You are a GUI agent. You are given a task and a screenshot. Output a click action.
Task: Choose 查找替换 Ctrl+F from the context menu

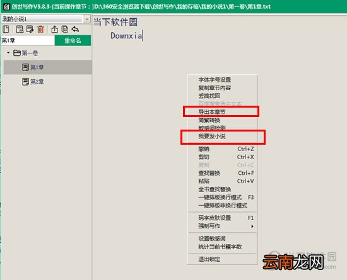pyautogui.click(x=223, y=173)
